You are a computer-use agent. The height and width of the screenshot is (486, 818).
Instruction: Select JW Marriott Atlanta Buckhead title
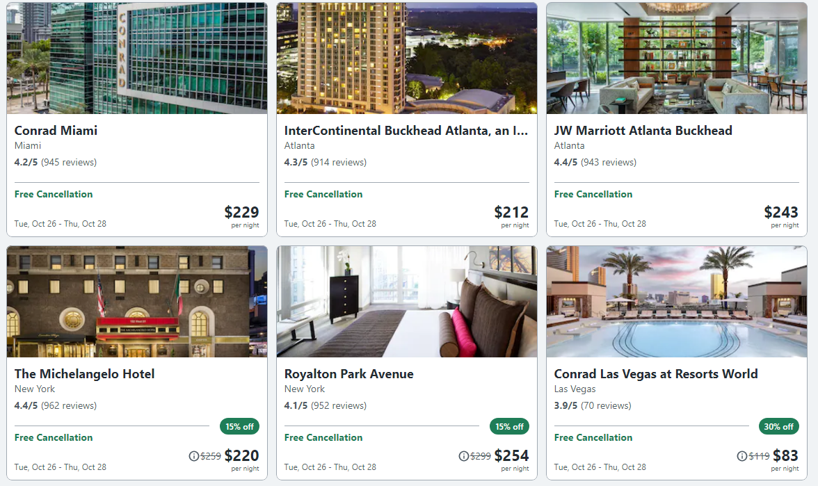[643, 131]
